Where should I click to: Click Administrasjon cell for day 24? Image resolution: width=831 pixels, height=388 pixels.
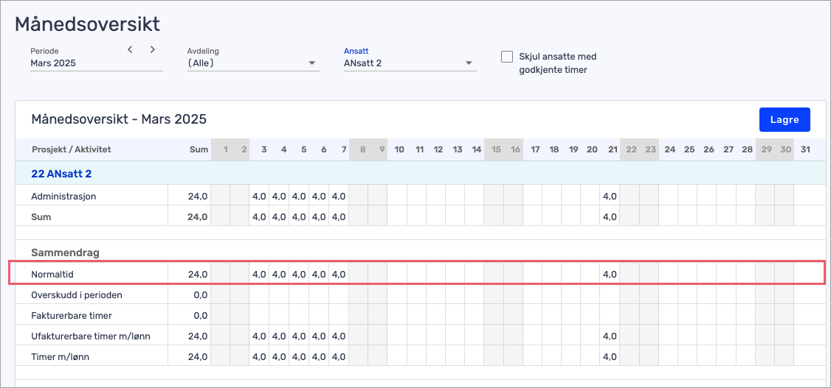pyautogui.click(x=669, y=196)
